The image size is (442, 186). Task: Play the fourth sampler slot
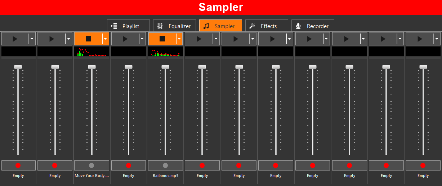tap(125, 39)
